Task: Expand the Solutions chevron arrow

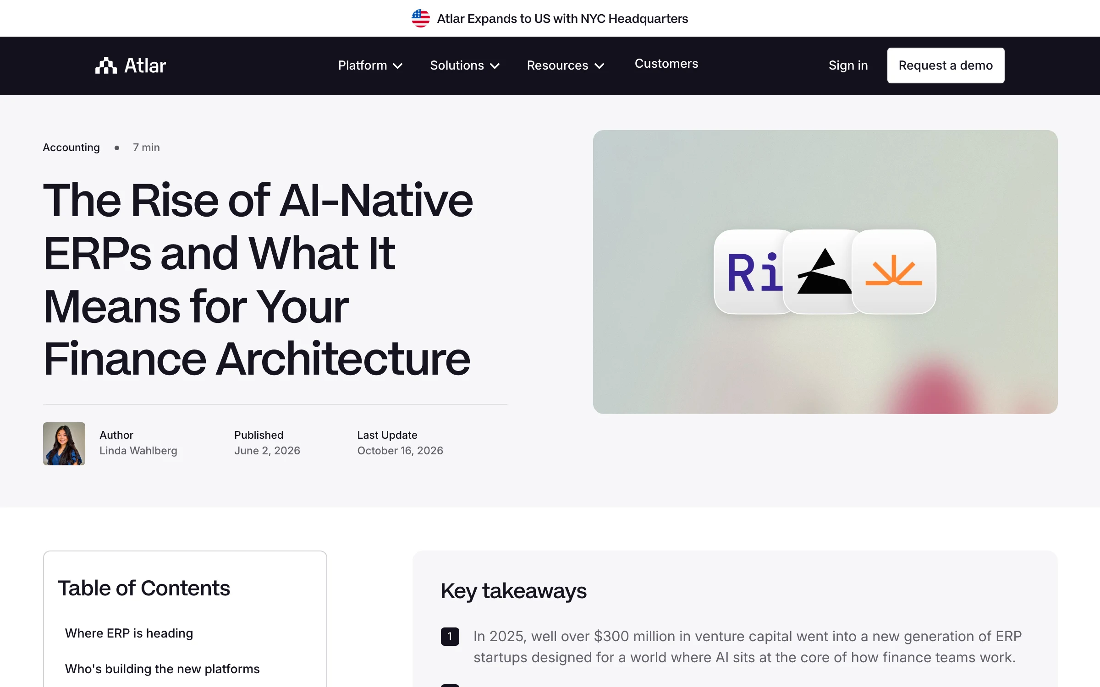Action: (x=495, y=66)
